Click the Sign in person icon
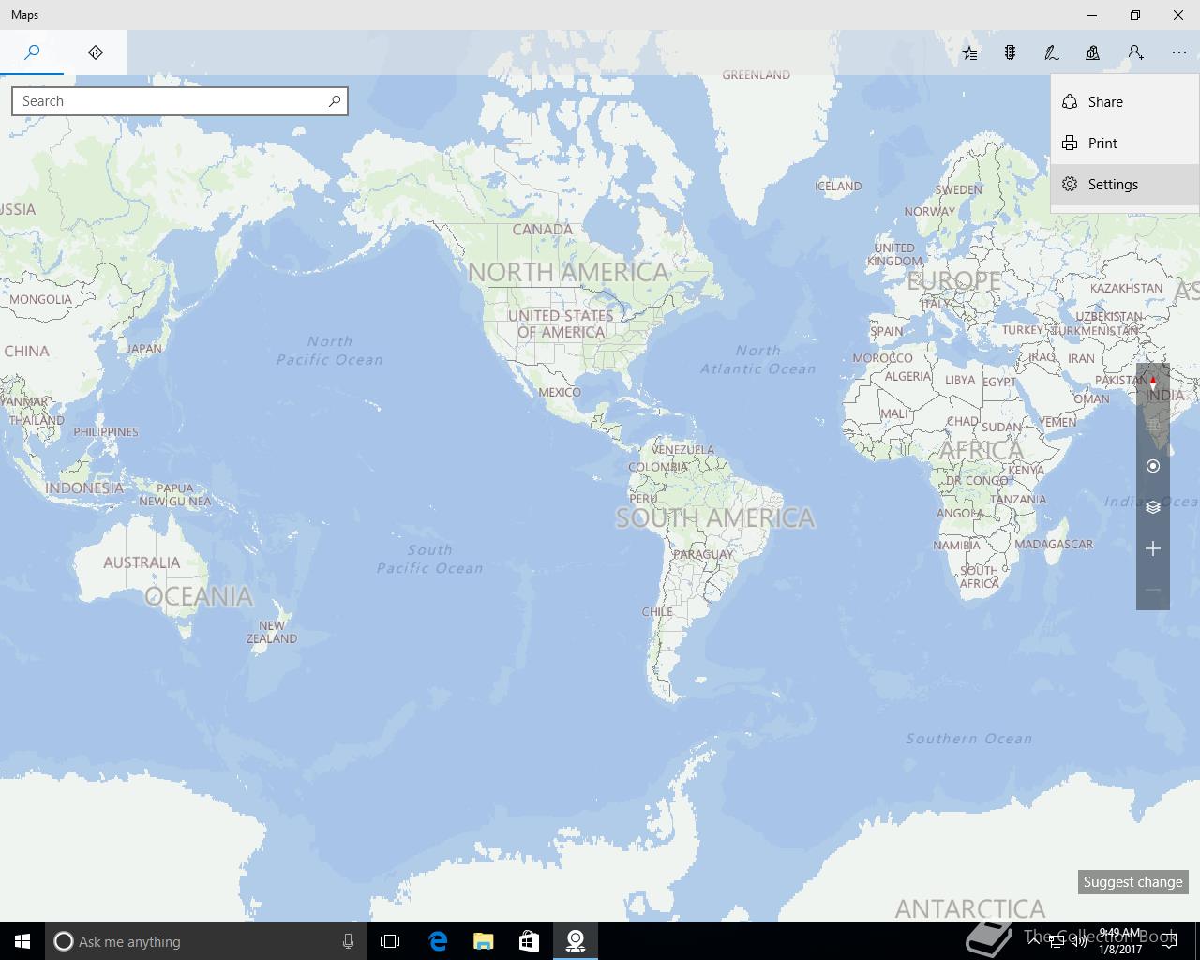 pyautogui.click(x=1135, y=53)
